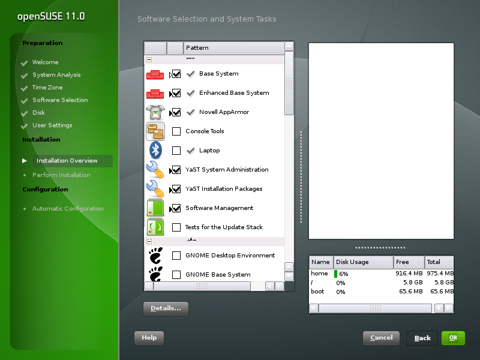This screenshot has width=480, height=360.
Task: Enable the Laptop pattern checkbox
Action: [x=176, y=151]
